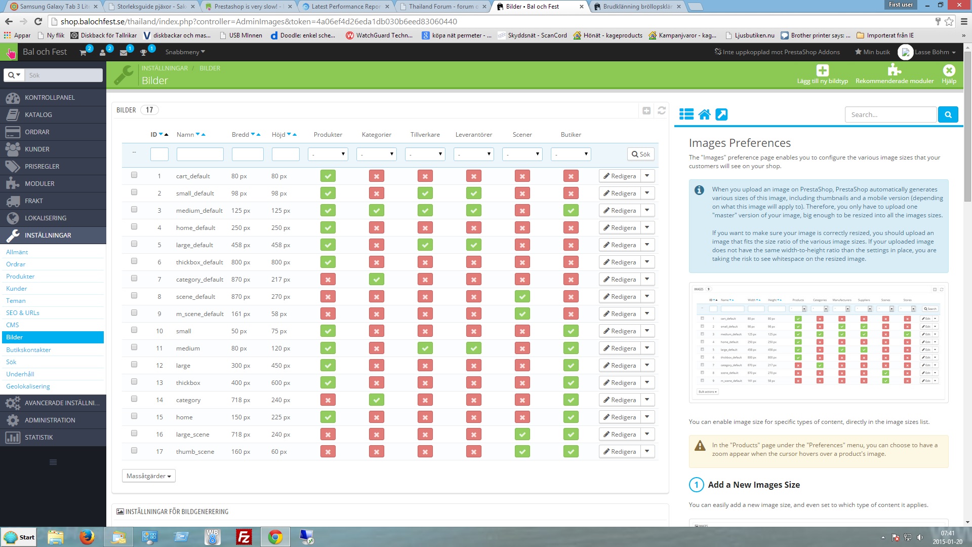Open 'SEO & URLs' submenu item

[23, 313]
